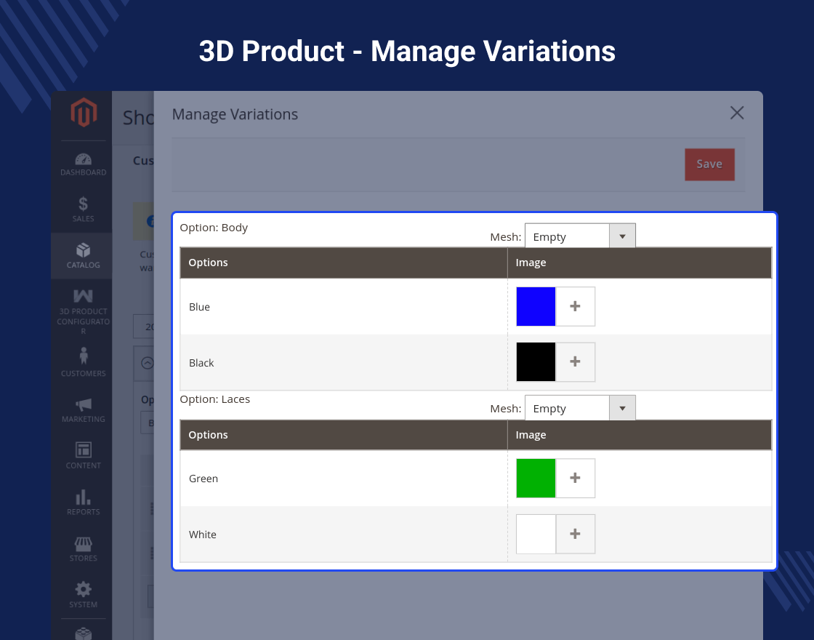Expand Laces option Mesh dropdown
Image resolution: width=814 pixels, height=640 pixels.
[x=580, y=408]
